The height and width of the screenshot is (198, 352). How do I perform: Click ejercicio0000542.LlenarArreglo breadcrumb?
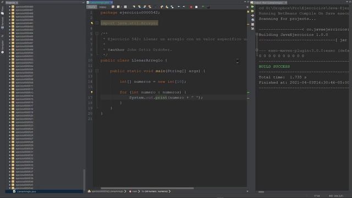[x=107, y=191]
